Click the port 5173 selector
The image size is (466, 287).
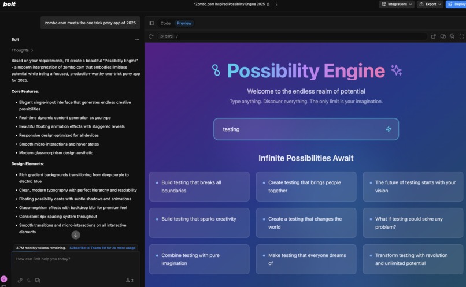click(x=166, y=36)
